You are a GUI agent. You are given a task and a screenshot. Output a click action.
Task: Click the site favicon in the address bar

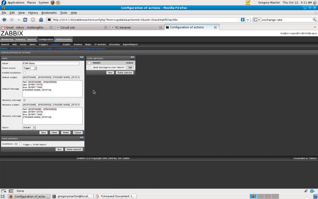(49, 20)
